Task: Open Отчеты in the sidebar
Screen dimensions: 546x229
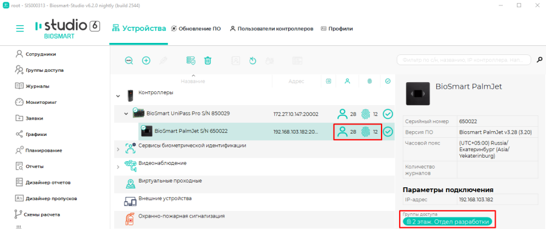Action: click(x=29, y=166)
